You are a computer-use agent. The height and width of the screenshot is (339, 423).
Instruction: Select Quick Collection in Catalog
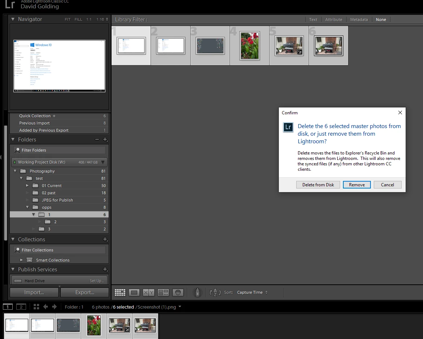59,116
